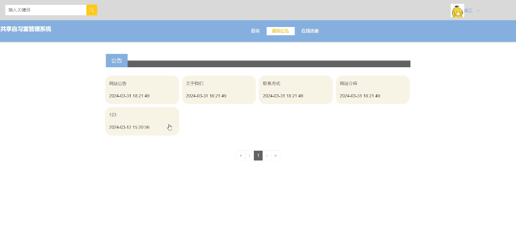
Task: Jump to first page with « button
Action: [241, 156]
